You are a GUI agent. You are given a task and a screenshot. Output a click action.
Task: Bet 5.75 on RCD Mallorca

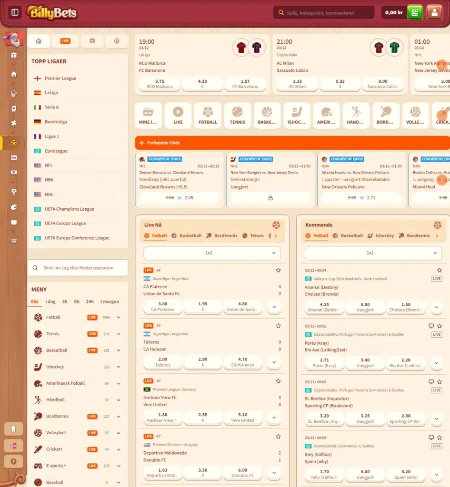(160, 84)
